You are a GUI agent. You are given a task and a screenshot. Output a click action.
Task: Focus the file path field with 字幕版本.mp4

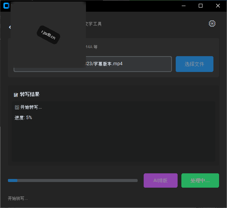[93, 64]
